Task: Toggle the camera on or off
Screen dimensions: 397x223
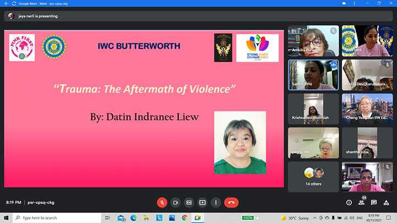Action: pyautogui.click(x=175, y=202)
